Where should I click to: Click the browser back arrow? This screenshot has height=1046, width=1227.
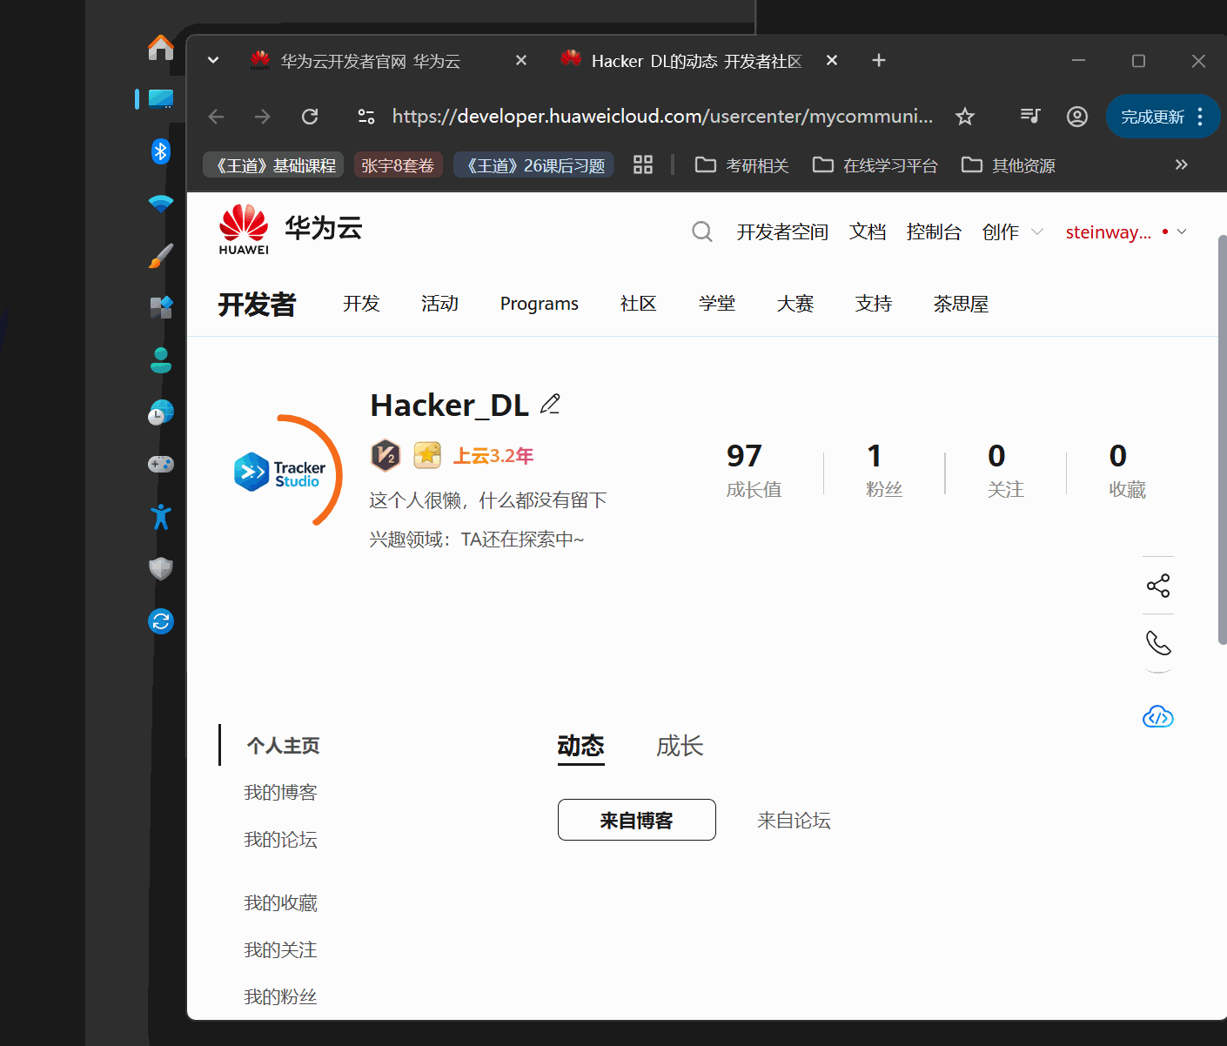[217, 117]
